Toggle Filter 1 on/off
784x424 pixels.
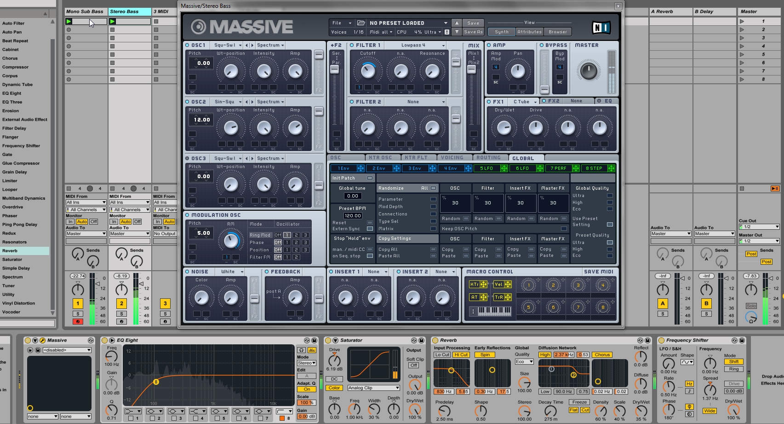click(x=352, y=45)
